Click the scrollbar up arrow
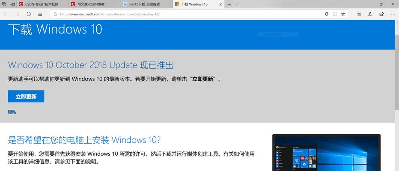Image resolution: width=399 pixels, height=171 pixels. [397, 22]
